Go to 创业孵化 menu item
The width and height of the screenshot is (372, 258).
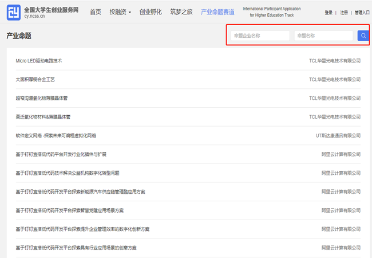pos(150,12)
